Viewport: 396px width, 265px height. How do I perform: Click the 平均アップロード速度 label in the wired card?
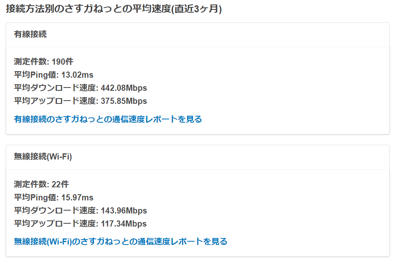(55, 101)
